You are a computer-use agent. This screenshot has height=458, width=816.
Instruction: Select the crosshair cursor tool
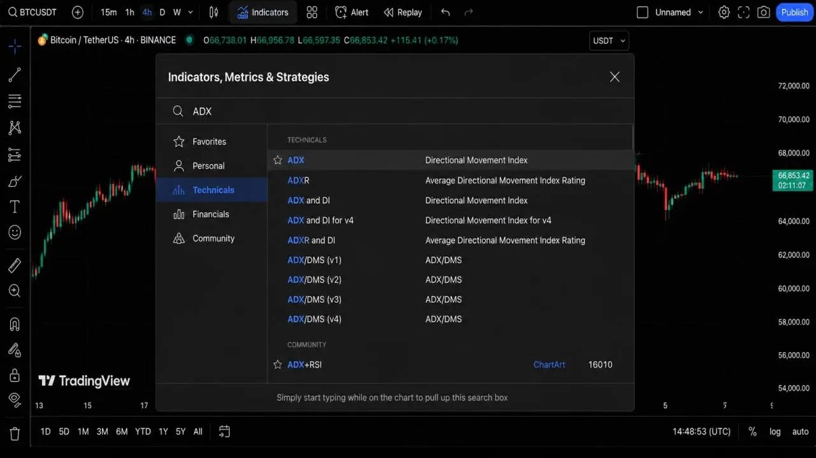tap(15, 46)
